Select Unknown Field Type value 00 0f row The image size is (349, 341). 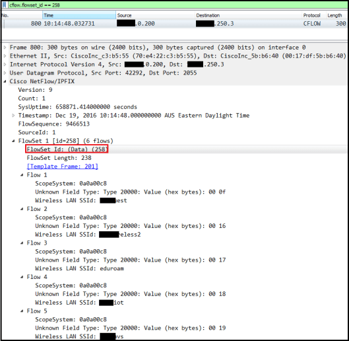tap(131, 192)
